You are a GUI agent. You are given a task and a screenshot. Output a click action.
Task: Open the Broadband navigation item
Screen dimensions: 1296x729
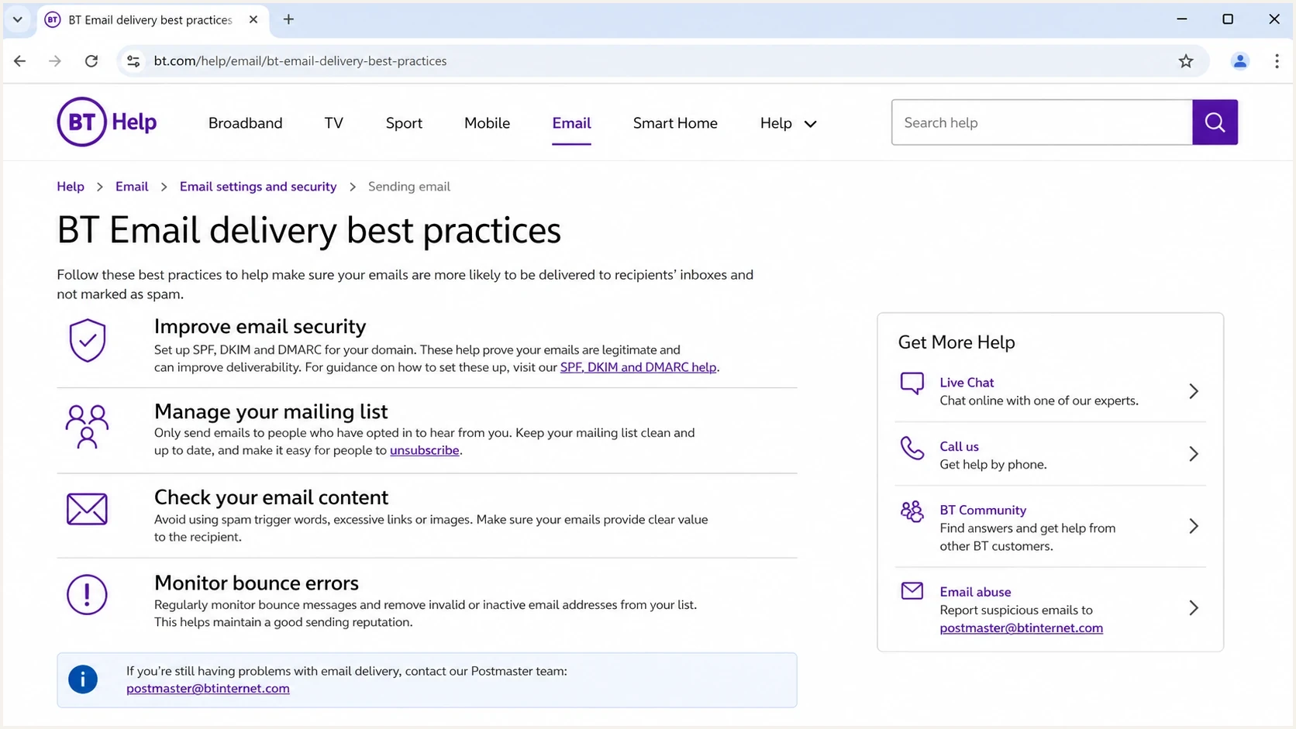(x=246, y=123)
